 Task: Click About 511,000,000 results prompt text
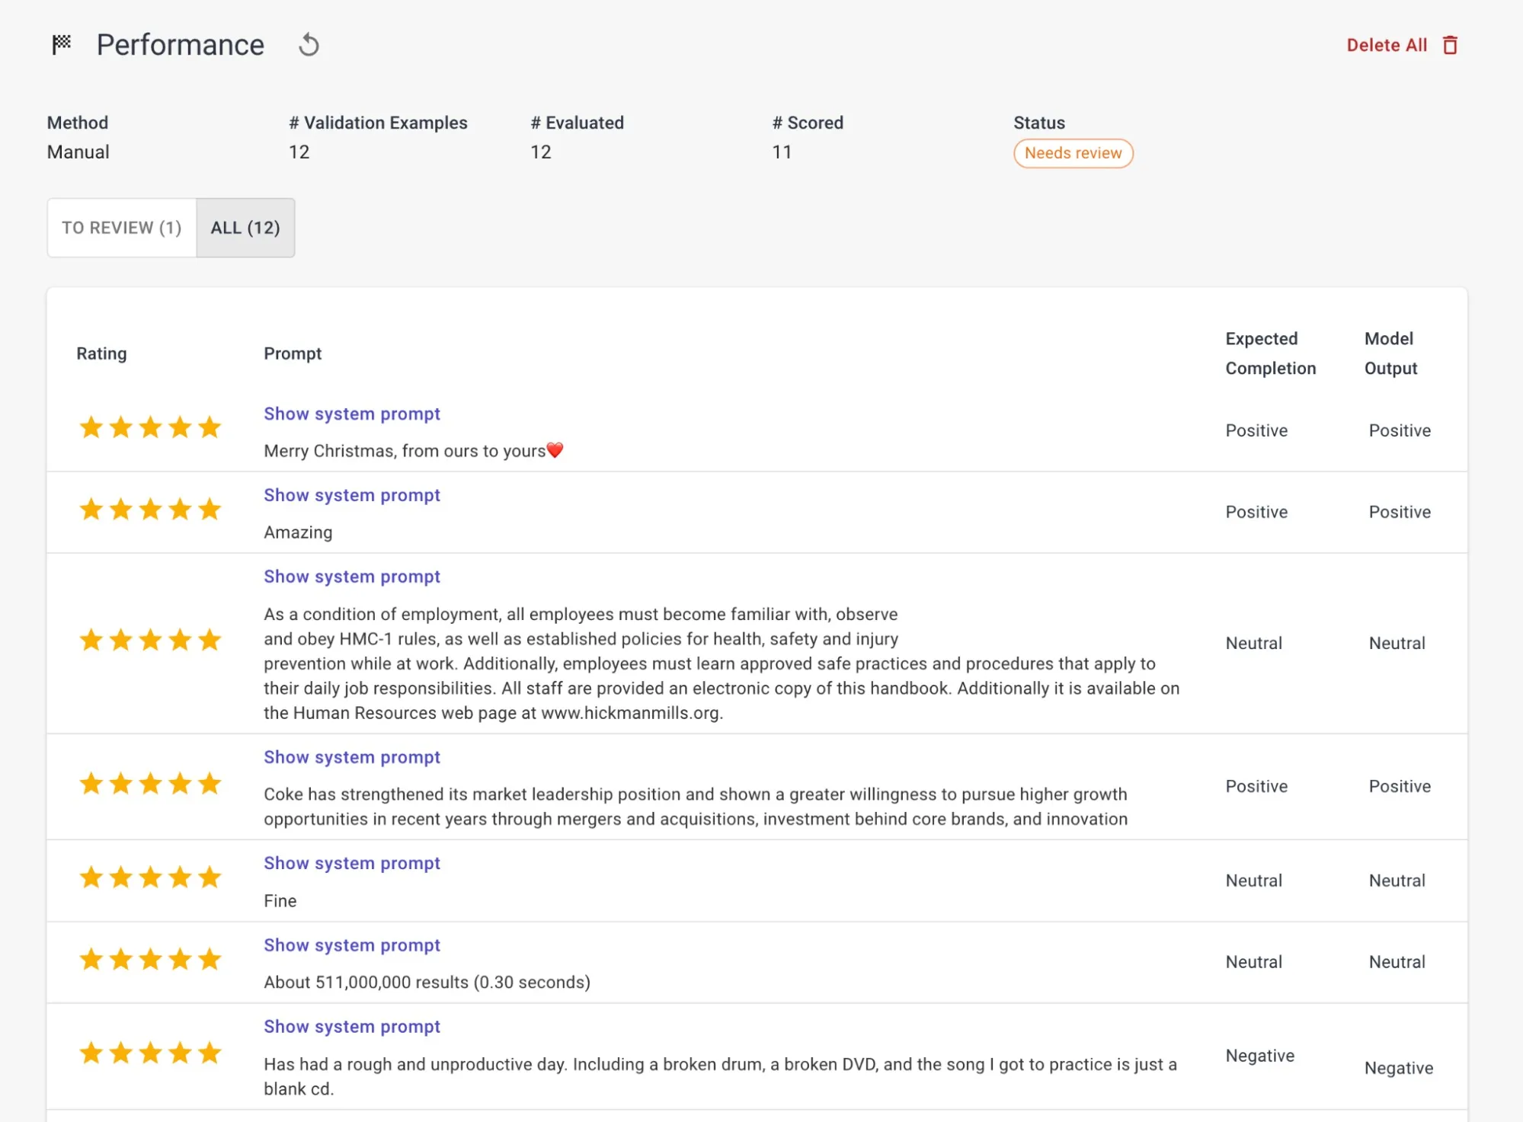(427, 983)
